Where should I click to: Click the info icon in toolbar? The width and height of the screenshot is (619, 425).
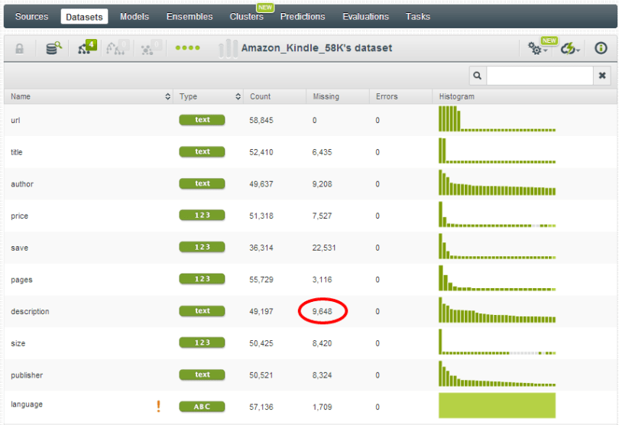(601, 48)
